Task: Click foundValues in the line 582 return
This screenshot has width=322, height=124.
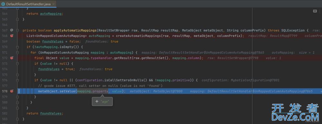Action: click(51, 113)
